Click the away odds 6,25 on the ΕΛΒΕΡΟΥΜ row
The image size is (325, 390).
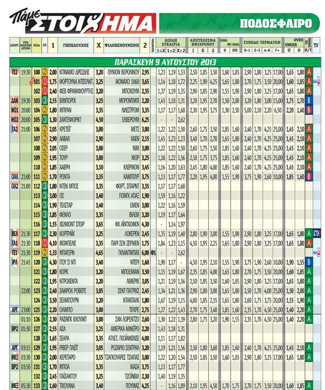point(145,120)
